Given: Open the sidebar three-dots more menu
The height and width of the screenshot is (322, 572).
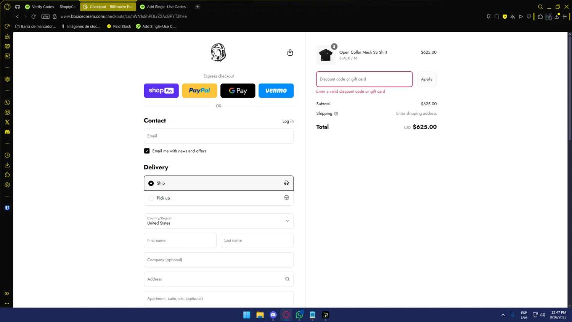Looking at the screenshot, I should (x=7, y=303).
